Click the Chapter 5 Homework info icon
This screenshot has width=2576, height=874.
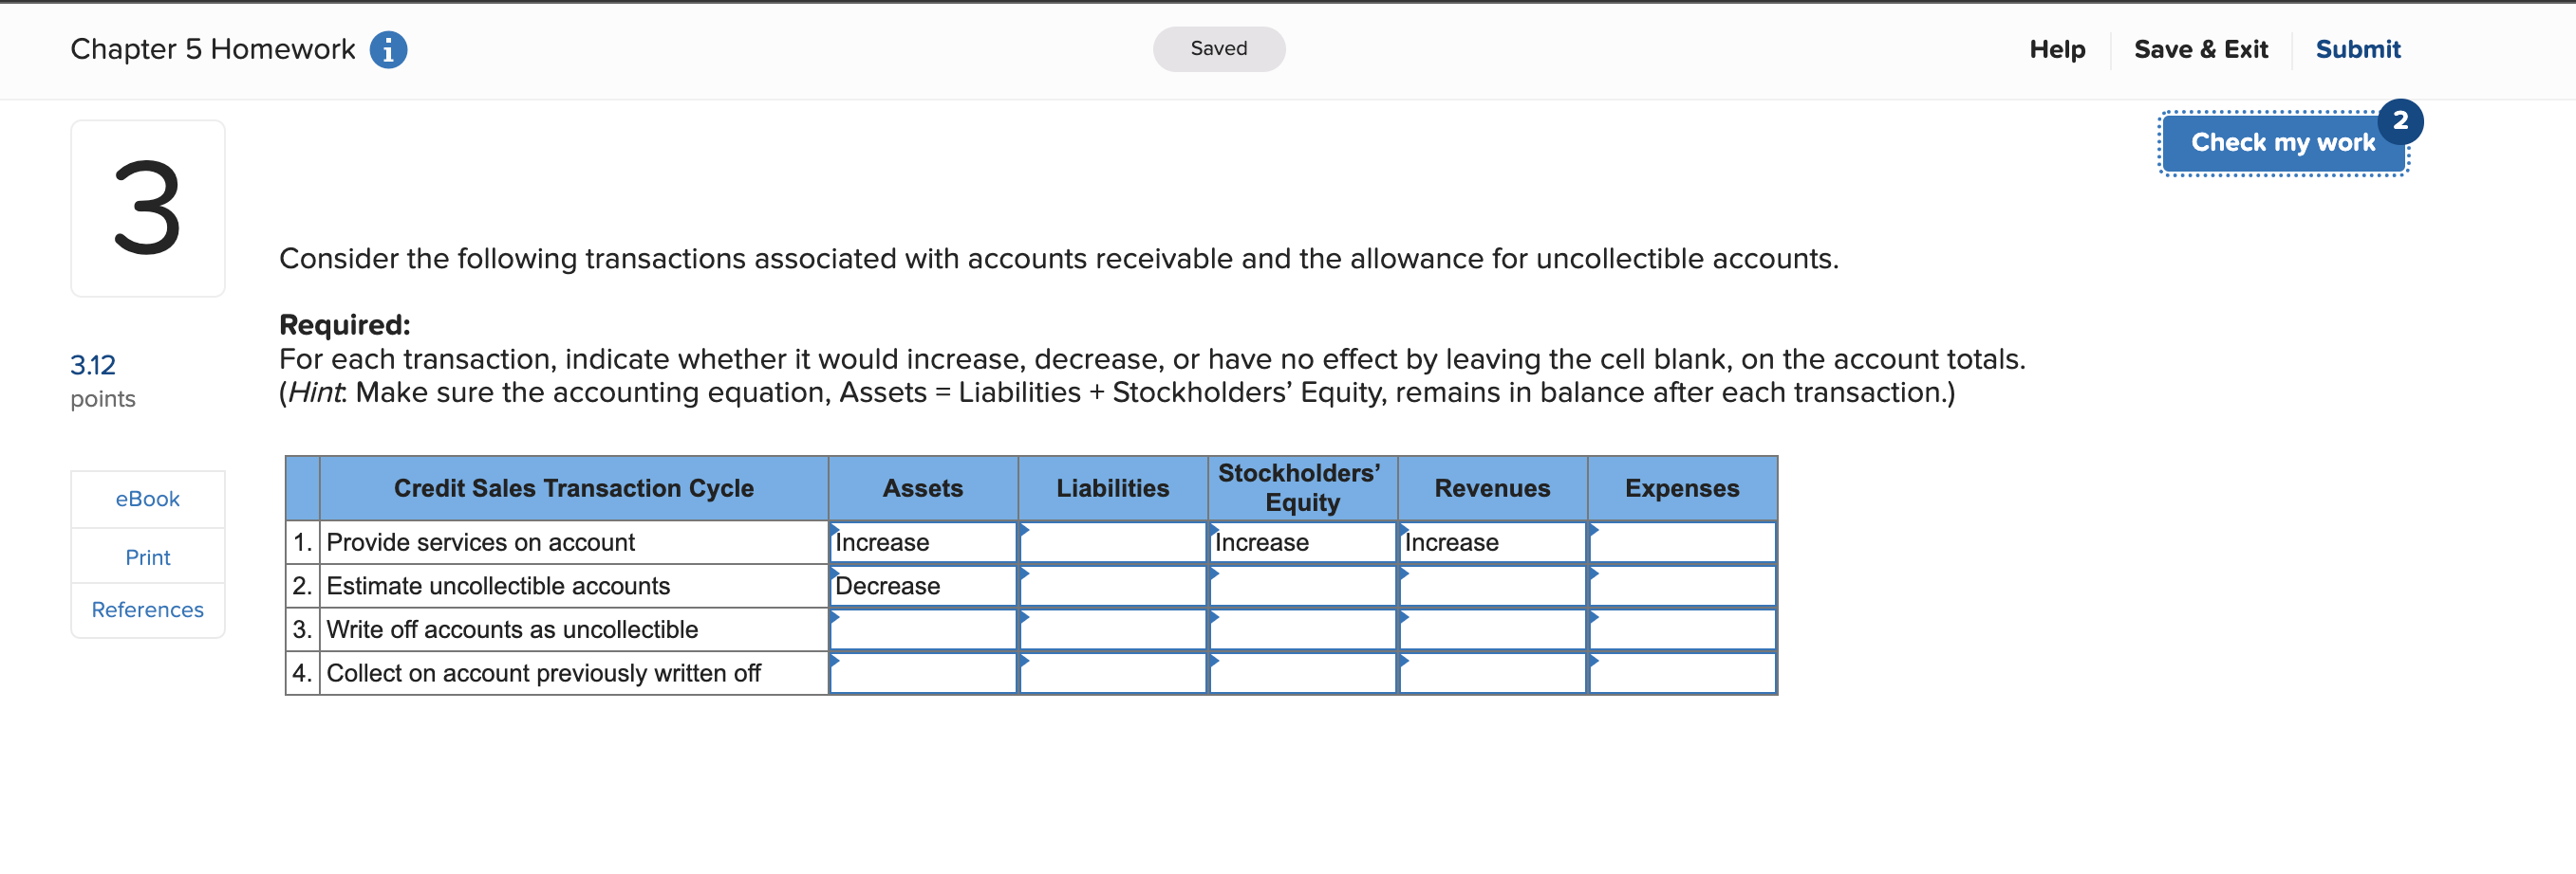[388, 48]
